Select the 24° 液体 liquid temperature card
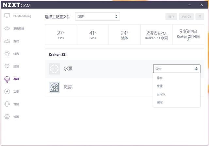 point(125,35)
